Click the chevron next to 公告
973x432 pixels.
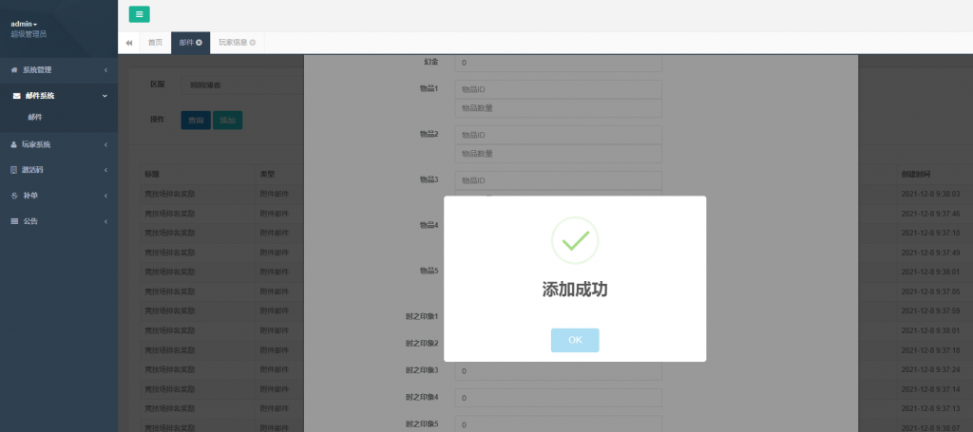pos(105,221)
